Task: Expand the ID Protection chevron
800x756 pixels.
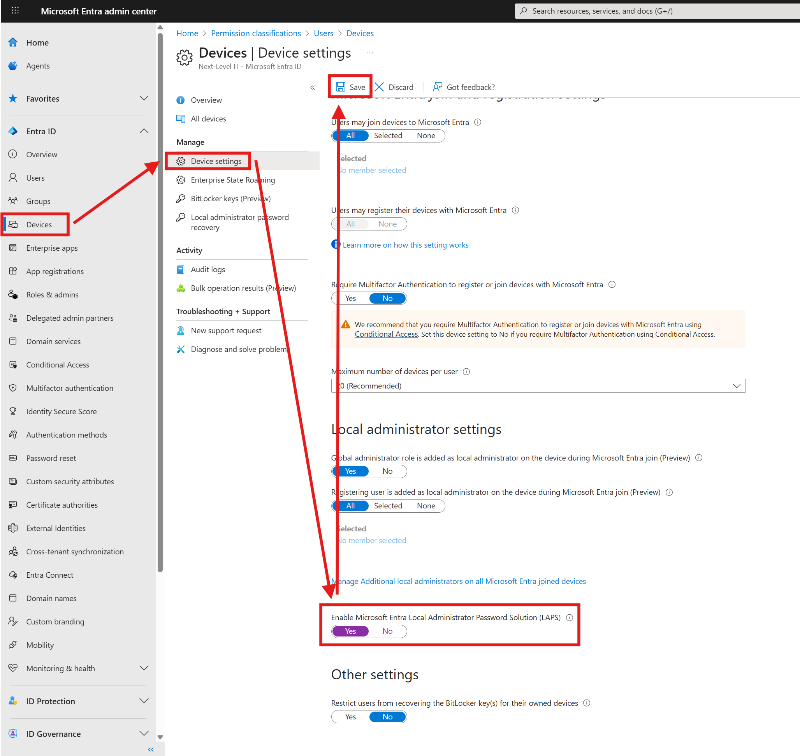Action: [144, 701]
